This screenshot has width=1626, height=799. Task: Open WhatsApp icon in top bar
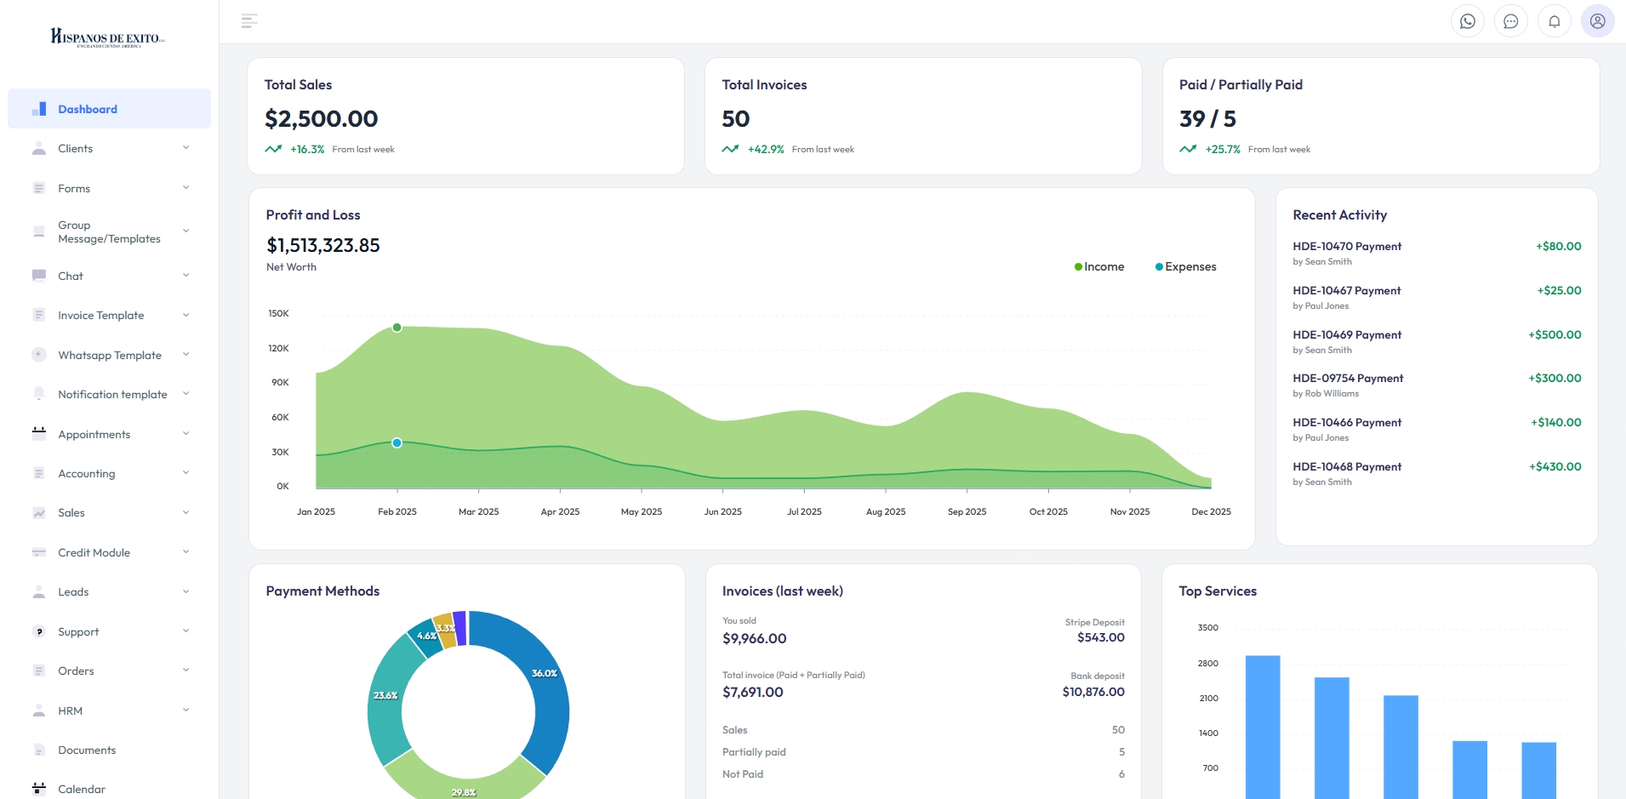tap(1468, 21)
